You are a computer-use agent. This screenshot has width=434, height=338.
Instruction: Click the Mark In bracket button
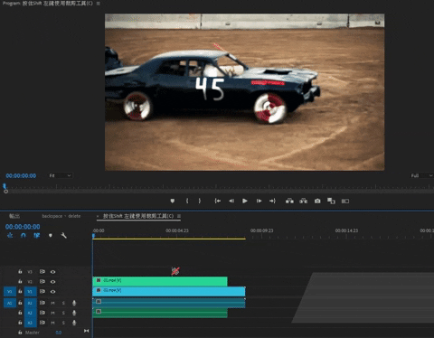[x=187, y=201]
